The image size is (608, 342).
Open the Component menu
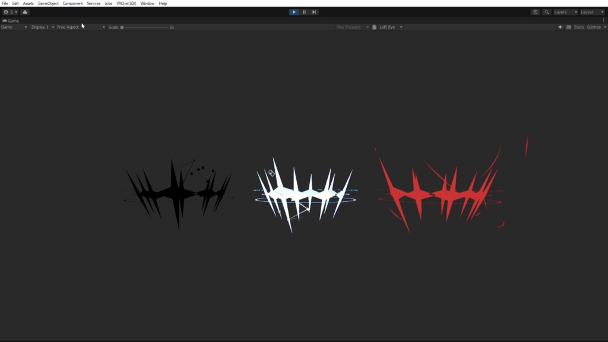tap(72, 3)
